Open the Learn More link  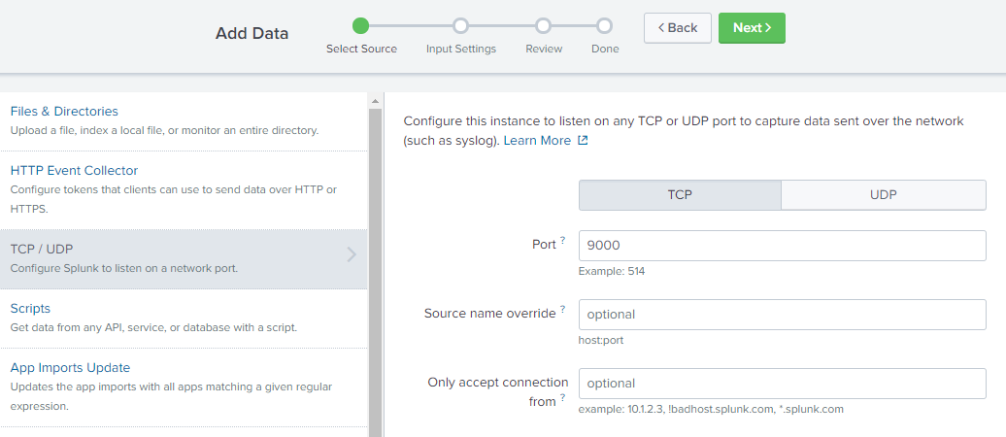pos(537,141)
